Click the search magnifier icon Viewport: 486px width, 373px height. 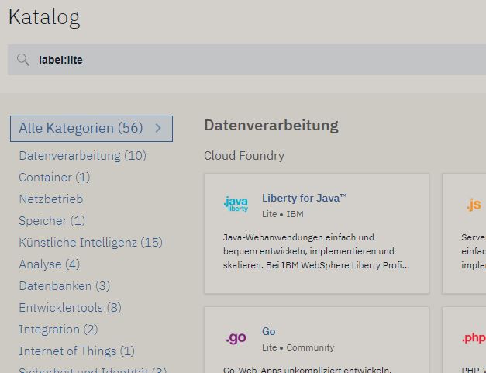pyautogui.click(x=23, y=60)
